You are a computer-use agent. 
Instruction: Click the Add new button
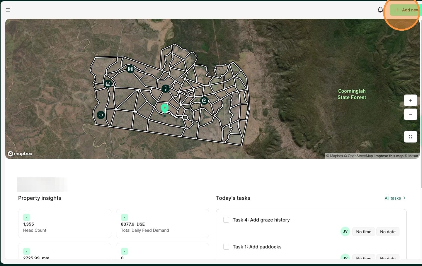(406, 10)
